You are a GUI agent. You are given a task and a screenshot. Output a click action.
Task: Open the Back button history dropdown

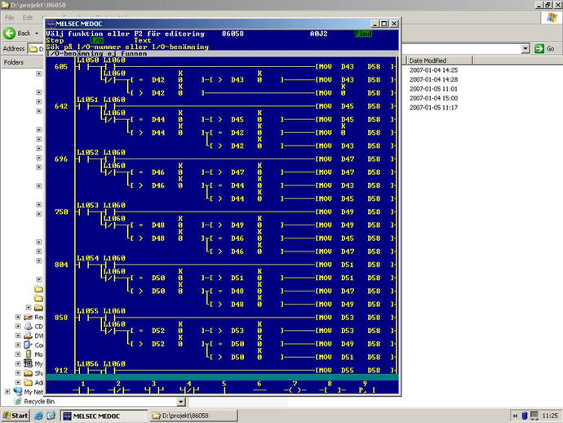[x=37, y=33]
